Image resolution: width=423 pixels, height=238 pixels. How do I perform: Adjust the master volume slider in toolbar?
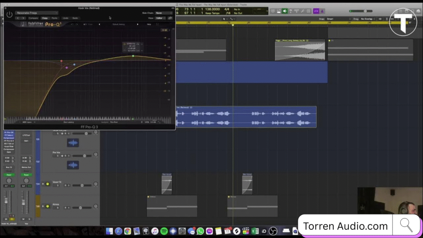366,11
